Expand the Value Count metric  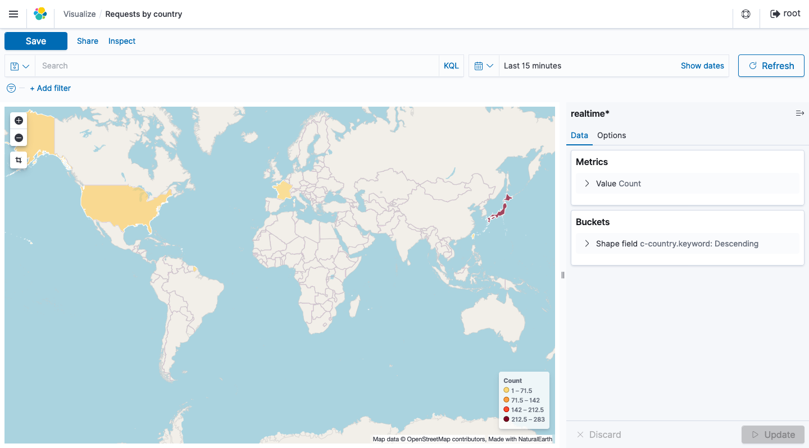pyautogui.click(x=587, y=183)
